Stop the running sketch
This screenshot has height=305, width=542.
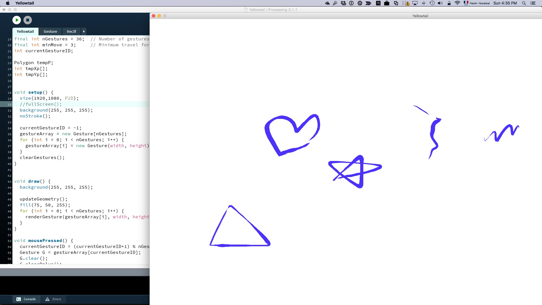[27, 20]
